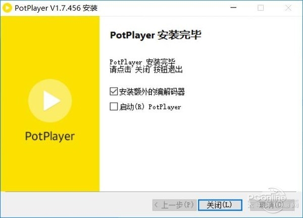
Task: Click the text 请点击'关闭'按钮退出
Action: pos(146,69)
